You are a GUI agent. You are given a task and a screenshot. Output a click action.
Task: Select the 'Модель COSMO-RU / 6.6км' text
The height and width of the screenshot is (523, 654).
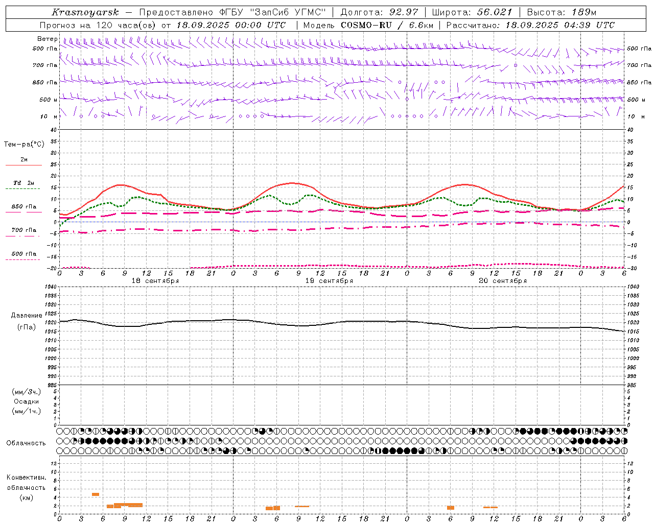pyautogui.click(x=368, y=25)
